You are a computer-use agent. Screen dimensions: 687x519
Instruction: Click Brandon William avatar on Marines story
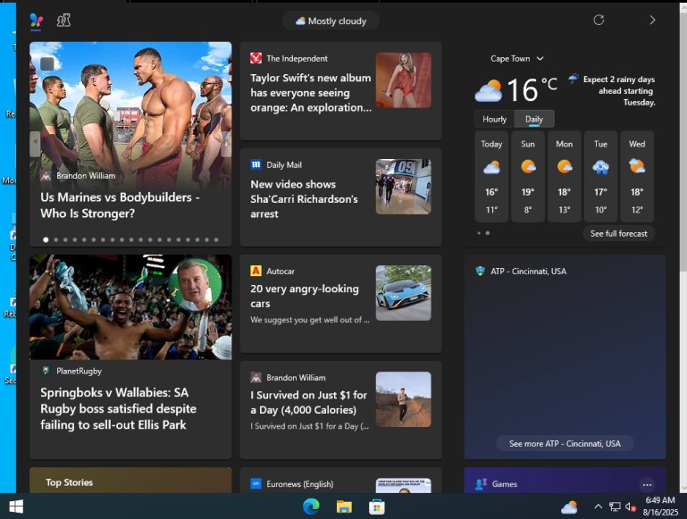[46, 176]
